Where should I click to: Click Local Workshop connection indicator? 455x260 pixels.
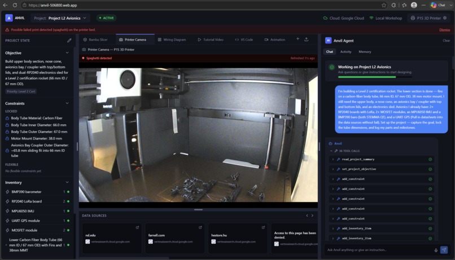(386, 18)
